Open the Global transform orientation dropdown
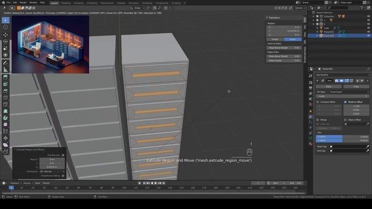 point(137,8)
